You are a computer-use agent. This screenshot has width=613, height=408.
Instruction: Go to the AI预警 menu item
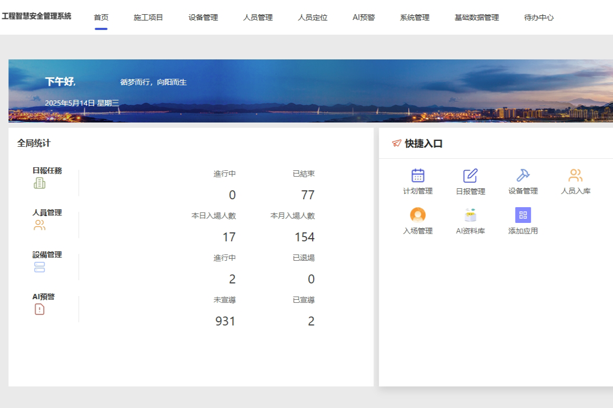pyautogui.click(x=364, y=17)
